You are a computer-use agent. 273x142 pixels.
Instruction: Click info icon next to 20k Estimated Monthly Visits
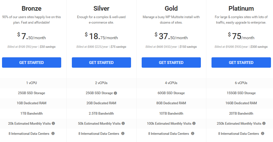point(53,124)
